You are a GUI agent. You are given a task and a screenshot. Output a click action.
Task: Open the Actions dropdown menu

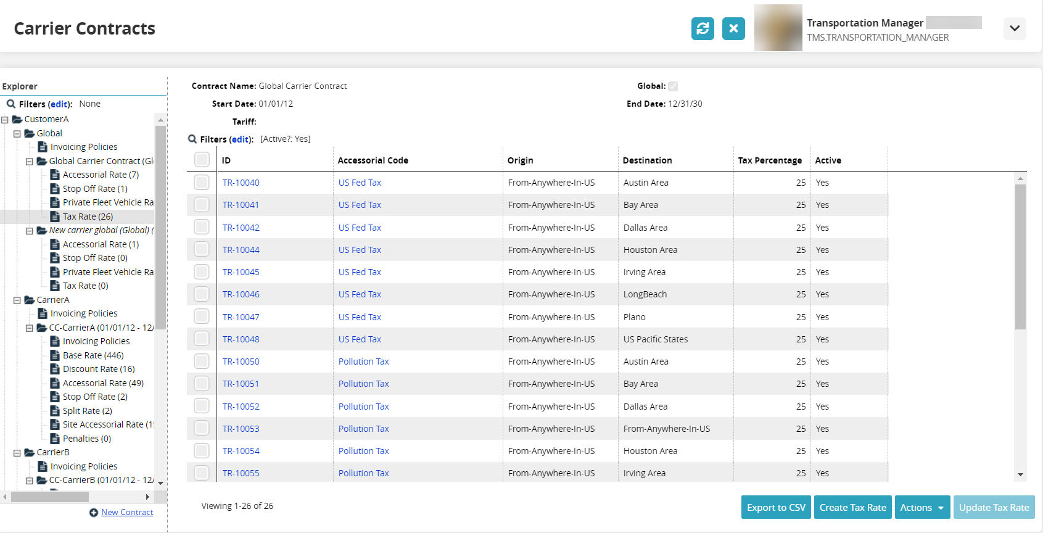(x=921, y=507)
